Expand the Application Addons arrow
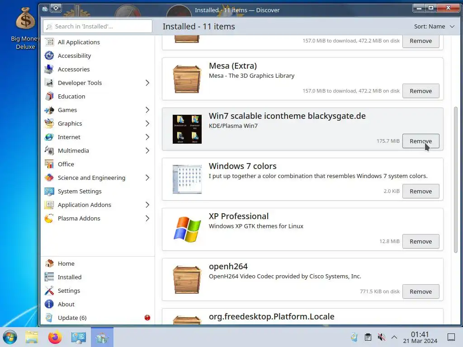463x347 pixels. [x=147, y=205]
